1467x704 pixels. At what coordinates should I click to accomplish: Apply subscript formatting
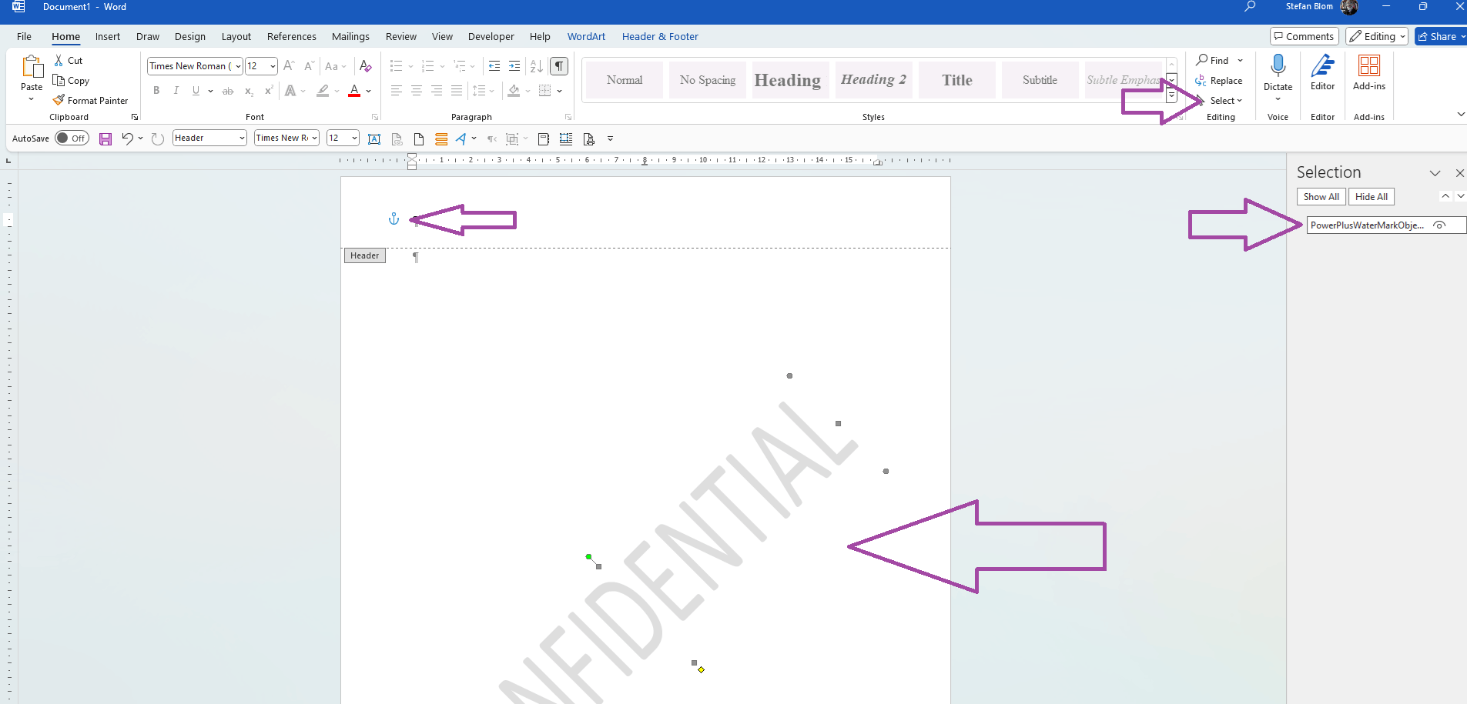tap(249, 91)
